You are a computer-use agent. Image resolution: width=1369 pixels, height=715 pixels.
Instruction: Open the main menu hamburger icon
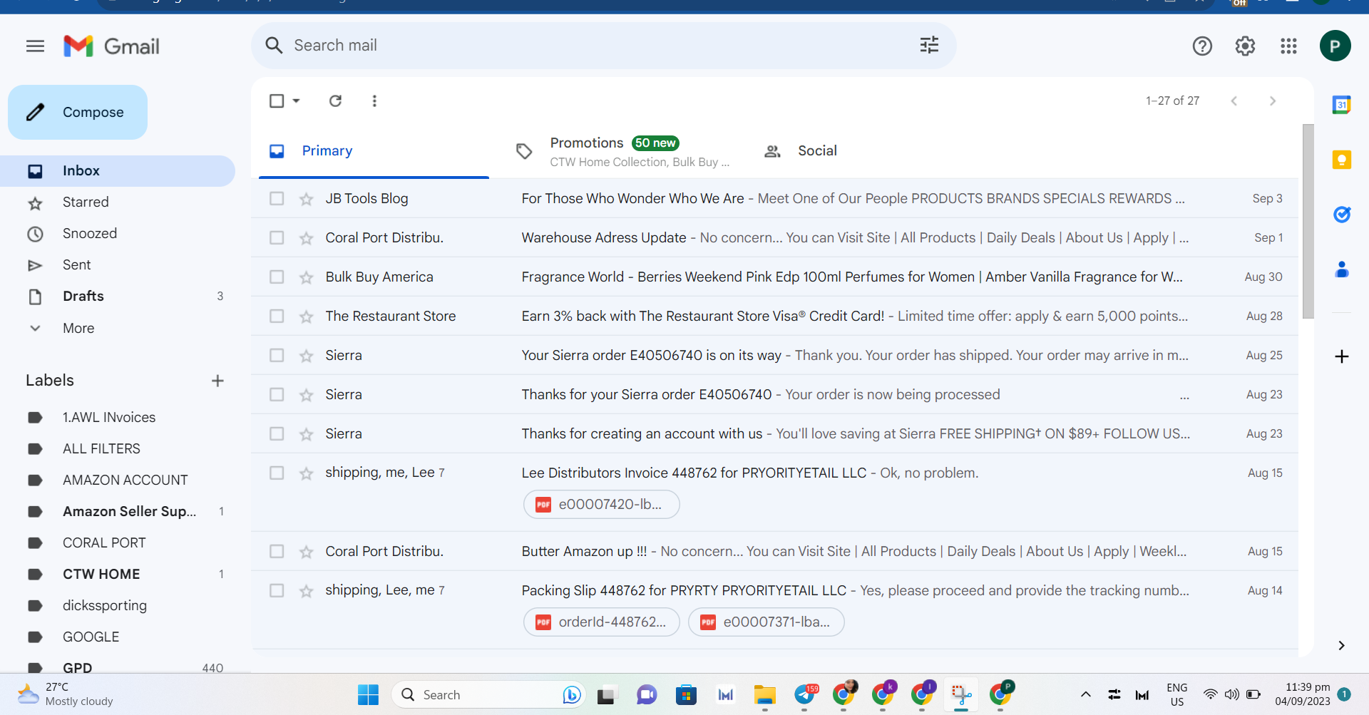click(x=35, y=46)
